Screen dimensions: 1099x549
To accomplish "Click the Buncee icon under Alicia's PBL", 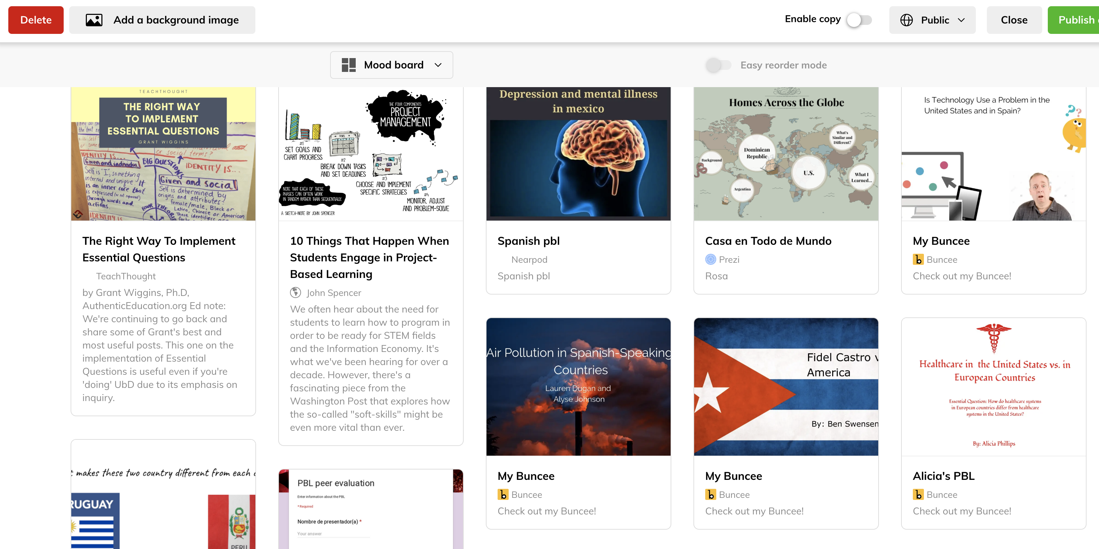I will pyautogui.click(x=918, y=494).
